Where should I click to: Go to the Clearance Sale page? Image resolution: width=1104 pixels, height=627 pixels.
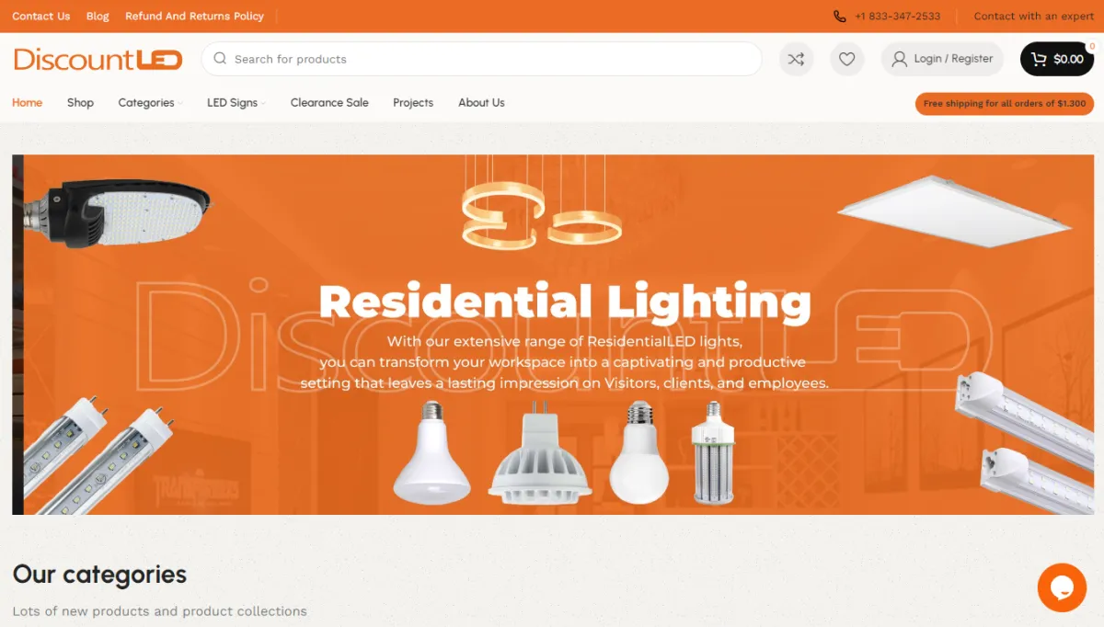coord(329,103)
